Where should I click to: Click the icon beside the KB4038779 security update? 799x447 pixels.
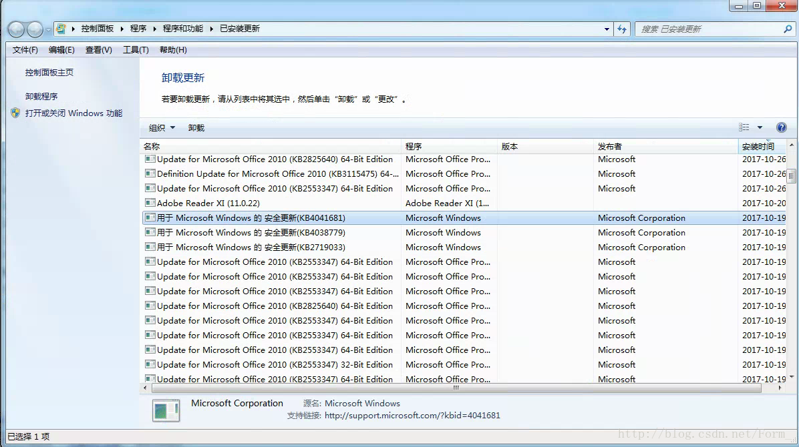[150, 232]
